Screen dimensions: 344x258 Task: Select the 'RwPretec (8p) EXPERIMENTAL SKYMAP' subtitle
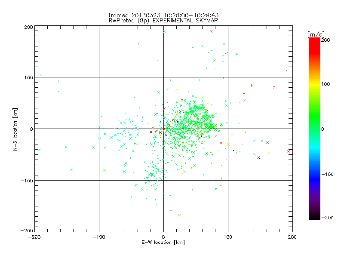click(163, 20)
